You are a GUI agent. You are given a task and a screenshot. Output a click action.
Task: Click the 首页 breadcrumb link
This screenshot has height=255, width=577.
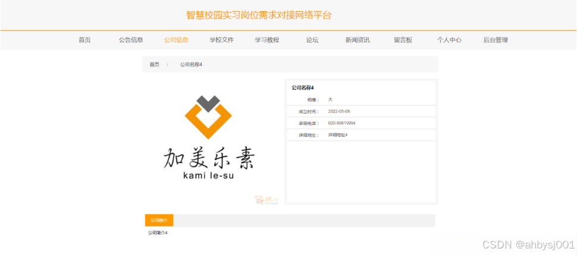tap(154, 64)
